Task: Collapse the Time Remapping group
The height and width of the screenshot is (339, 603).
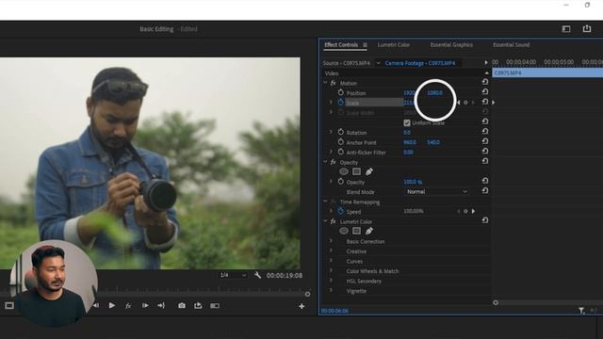Action: (x=325, y=202)
